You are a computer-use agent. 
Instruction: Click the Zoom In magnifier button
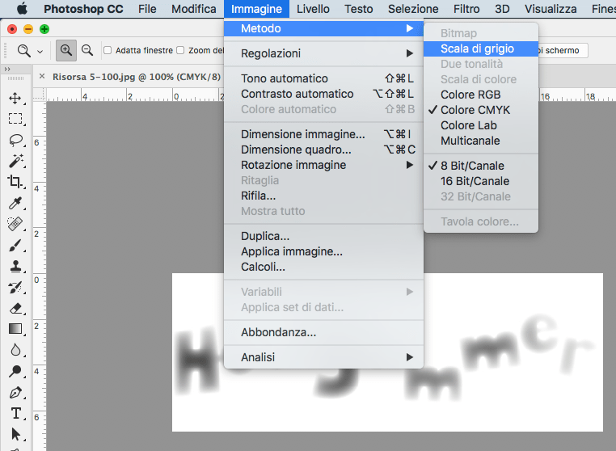pos(66,50)
